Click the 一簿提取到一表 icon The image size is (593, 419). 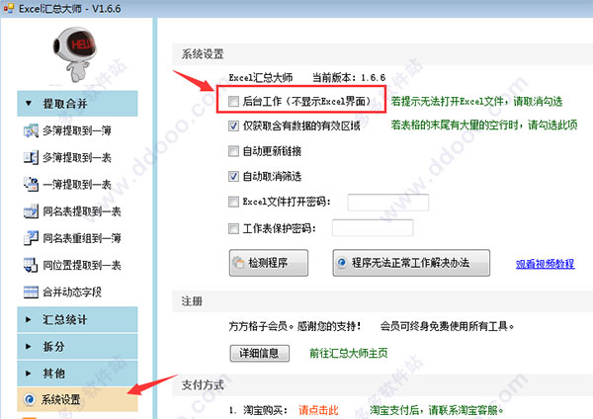pyautogui.click(x=31, y=184)
